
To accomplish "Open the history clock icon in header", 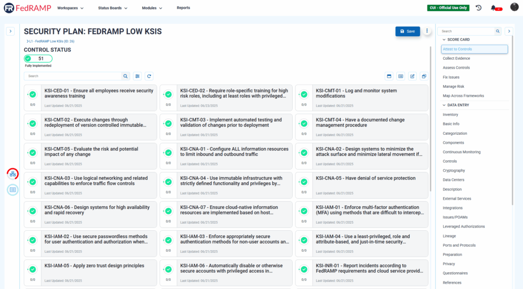I will (x=479, y=8).
